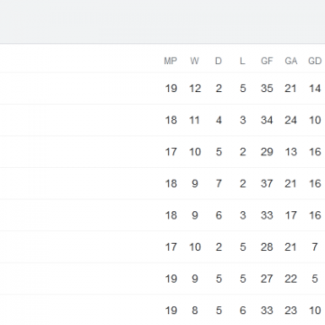The image size is (325, 325).
Task: Select the goals-for value 27
Action: pyautogui.click(x=267, y=279)
